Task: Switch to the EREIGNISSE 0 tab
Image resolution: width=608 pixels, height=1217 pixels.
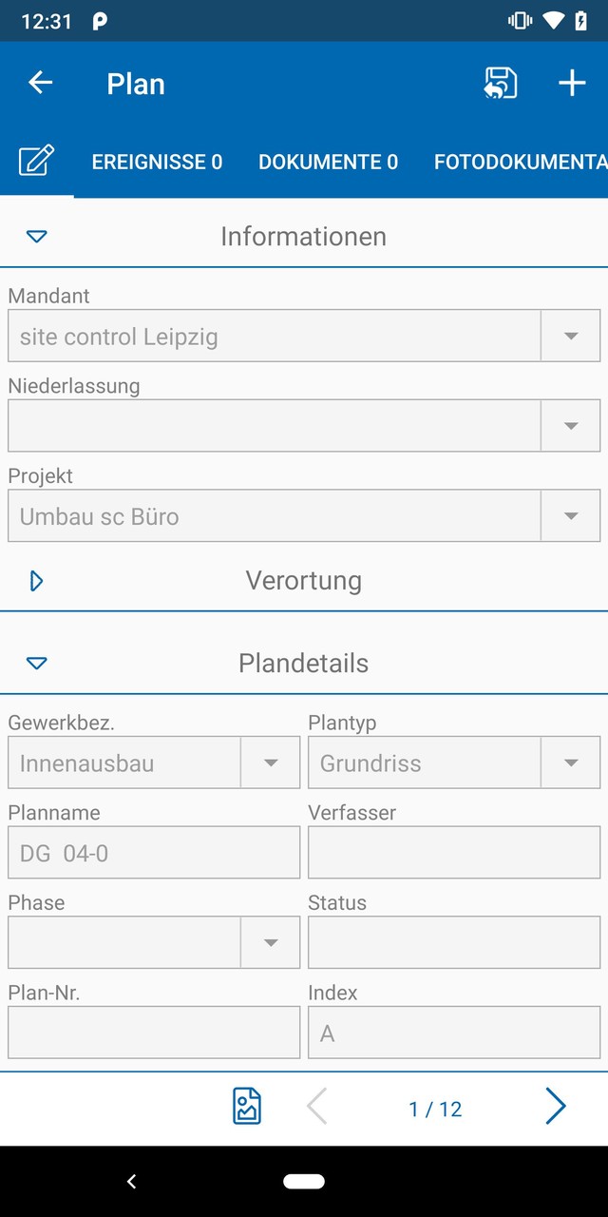Action: tap(157, 162)
